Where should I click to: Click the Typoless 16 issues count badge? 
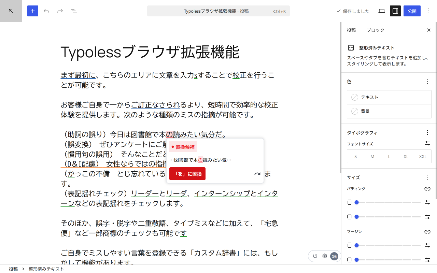point(334,256)
